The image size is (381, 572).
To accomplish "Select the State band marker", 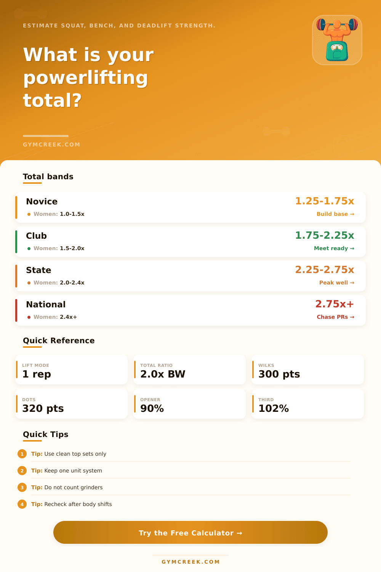I will (x=16, y=276).
